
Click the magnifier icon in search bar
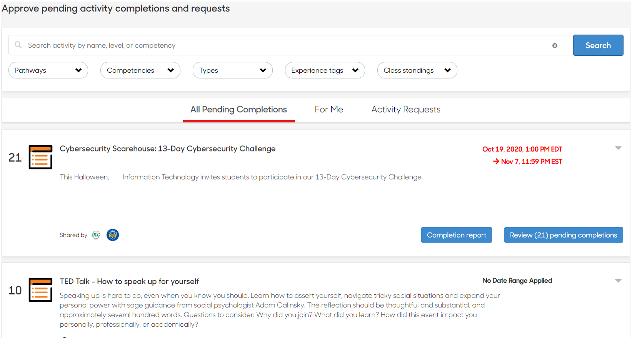tap(18, 45)
